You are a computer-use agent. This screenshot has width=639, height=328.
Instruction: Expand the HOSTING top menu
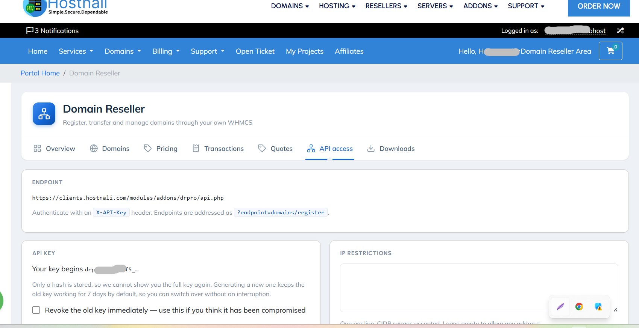point(337,6)
